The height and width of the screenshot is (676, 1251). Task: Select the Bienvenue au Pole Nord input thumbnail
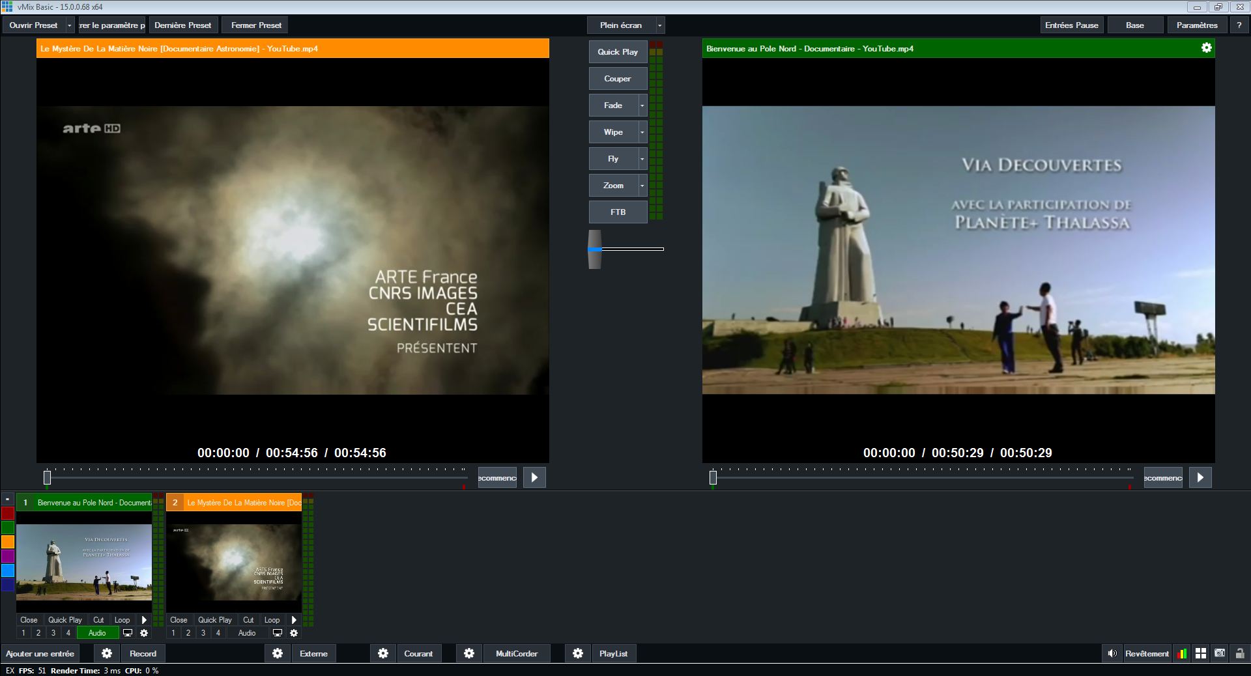pyautogui.click(x=84, y=563)
